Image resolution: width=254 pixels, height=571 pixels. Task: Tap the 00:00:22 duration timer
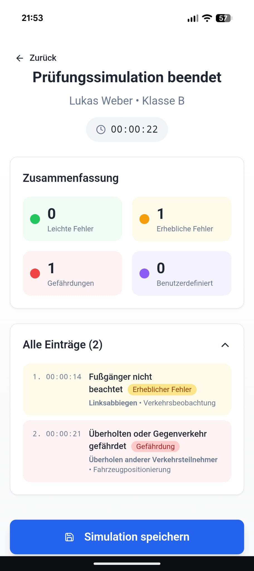[134, 130]
